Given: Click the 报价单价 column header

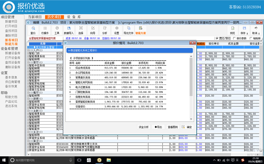Looking at the screenshot, I should pyautogui.click(x=214, y=44).
